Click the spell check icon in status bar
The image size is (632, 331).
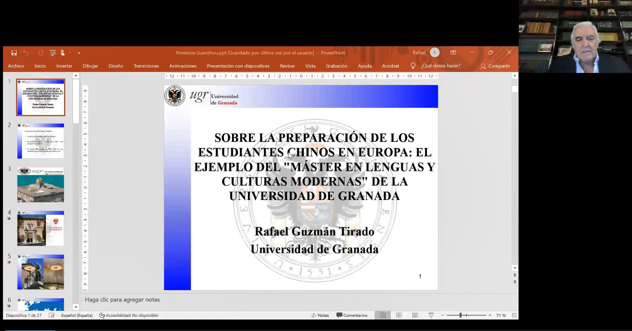tap(52, 315)
